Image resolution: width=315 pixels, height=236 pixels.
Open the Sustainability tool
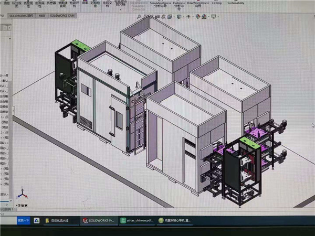click(236, 2)
